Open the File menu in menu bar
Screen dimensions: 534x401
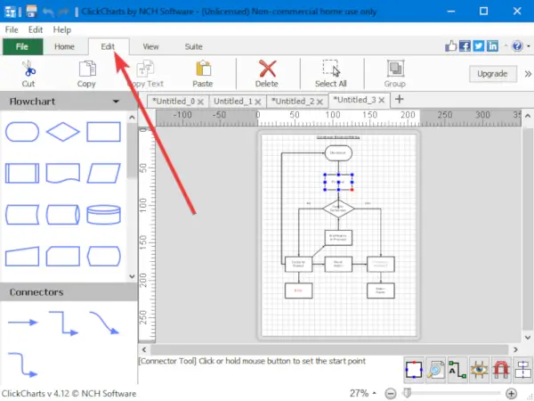[12, 29]
